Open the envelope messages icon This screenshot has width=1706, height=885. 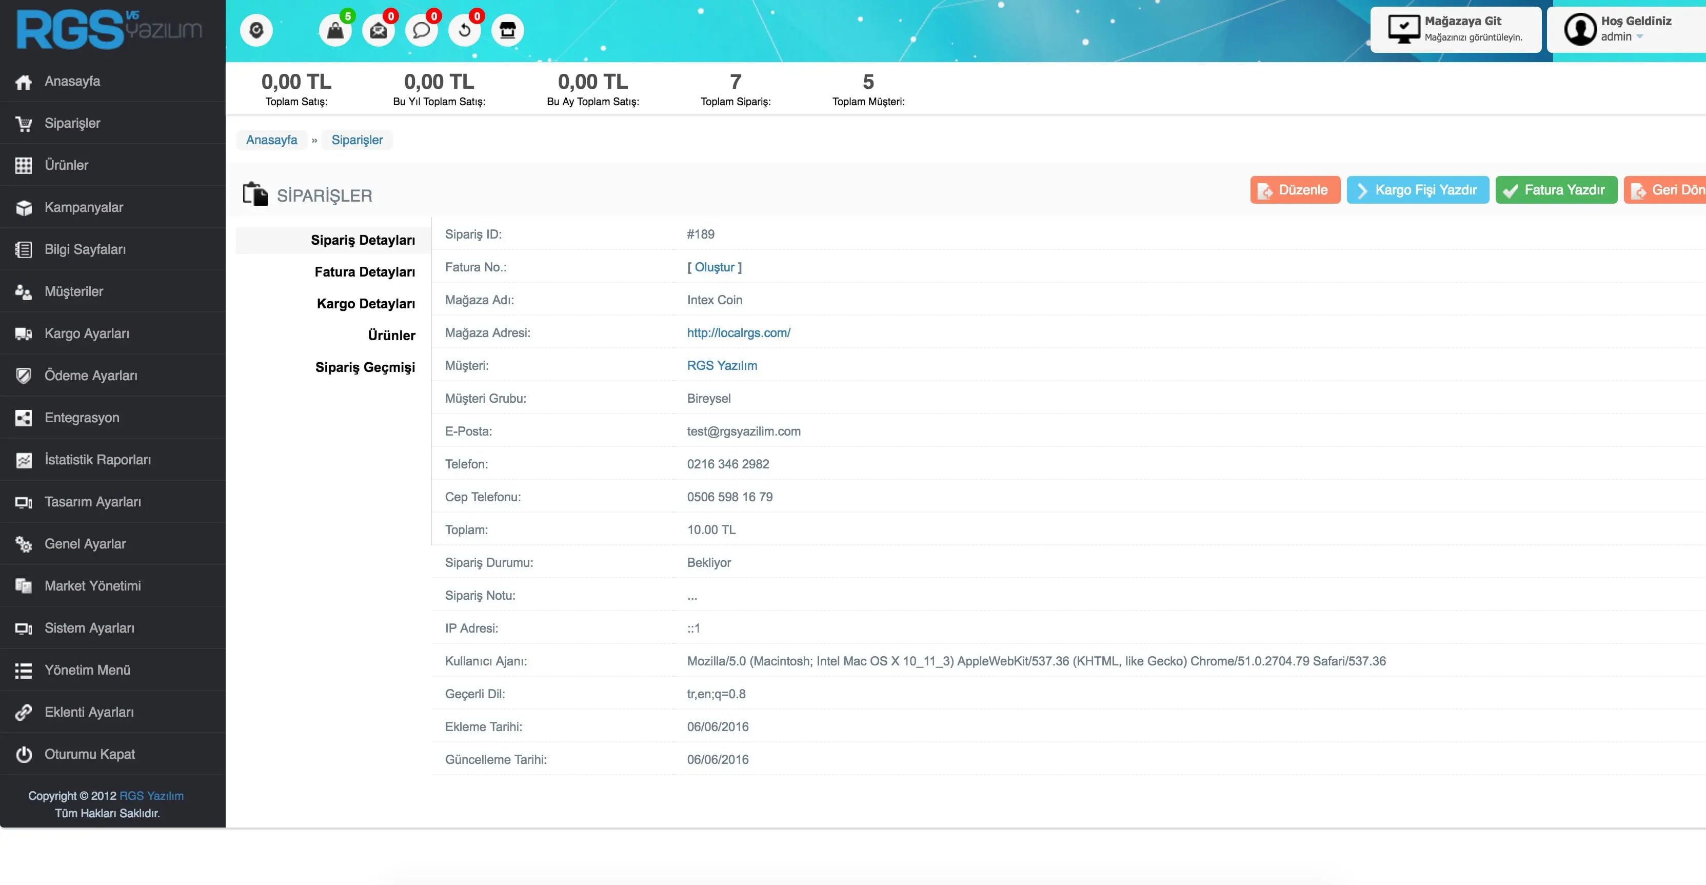[378, 30]
